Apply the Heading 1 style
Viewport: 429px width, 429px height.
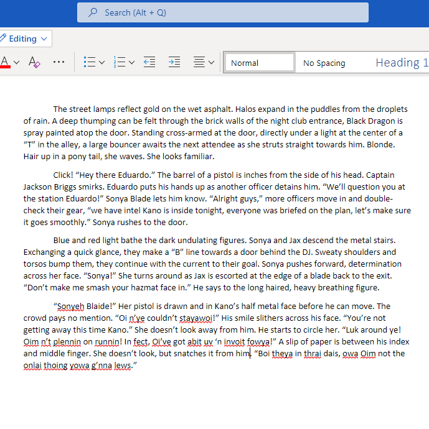(402, 63)
